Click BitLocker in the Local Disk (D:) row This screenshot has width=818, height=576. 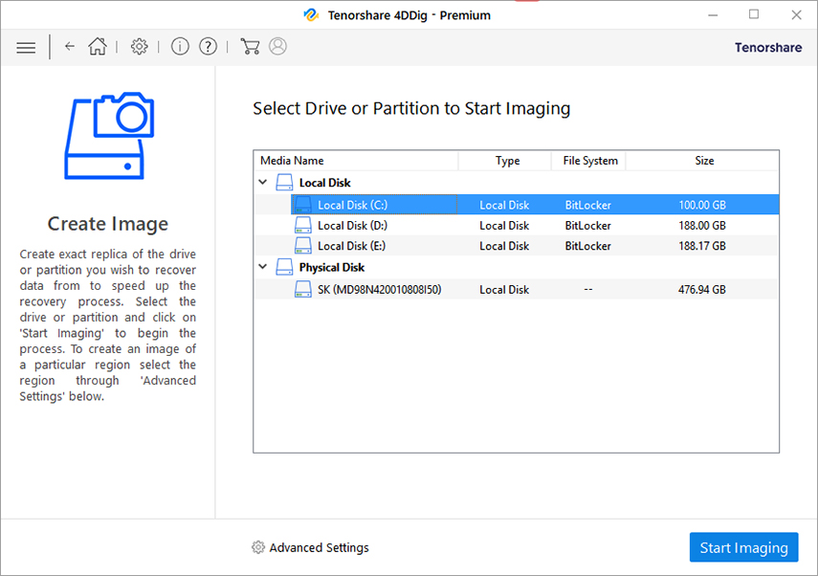pos(588,226)
